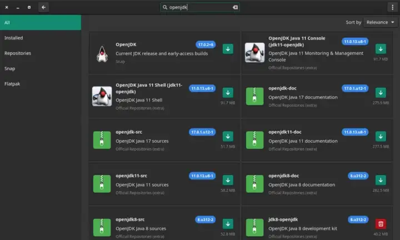Click 'OpenJDK Java 17 documentation' description
The image size is (400, 240).
click(303, 97)
